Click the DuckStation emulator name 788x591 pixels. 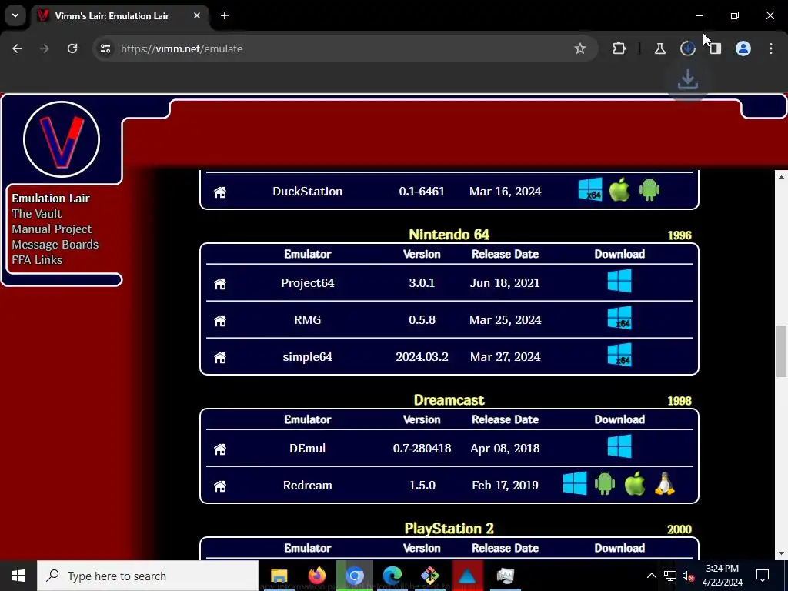(x=307, y=191)
